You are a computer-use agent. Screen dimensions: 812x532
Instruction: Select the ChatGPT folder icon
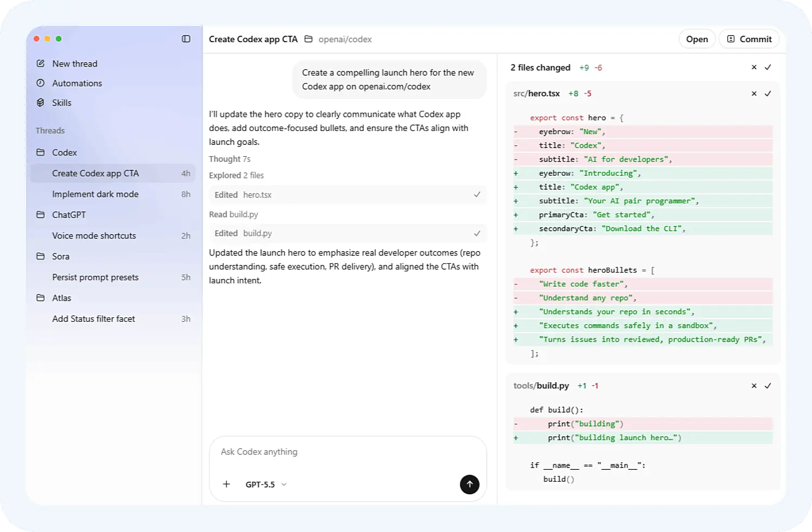(41, 215)
